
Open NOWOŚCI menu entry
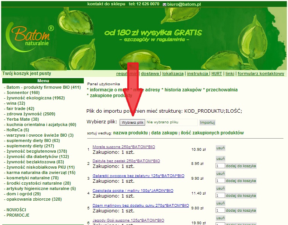pos(16,210)
